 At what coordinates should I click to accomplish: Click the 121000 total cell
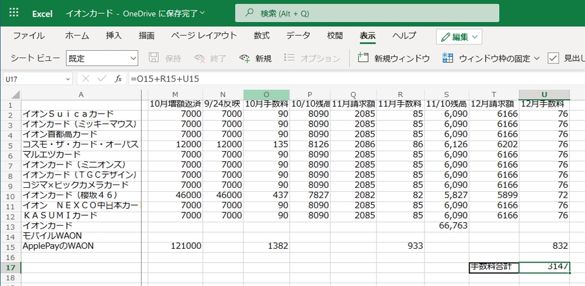(175, 246)
